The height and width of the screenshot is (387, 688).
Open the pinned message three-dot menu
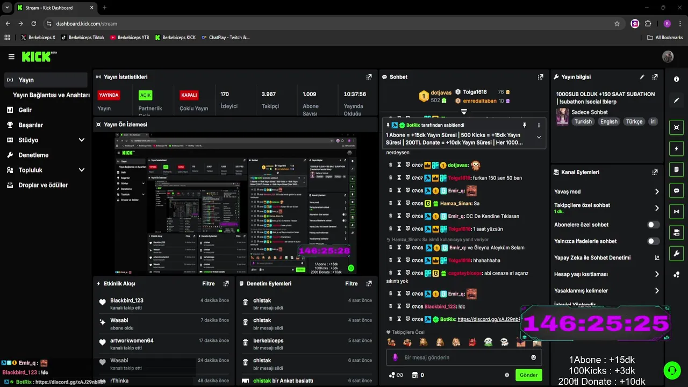click(x=539, y=125)
